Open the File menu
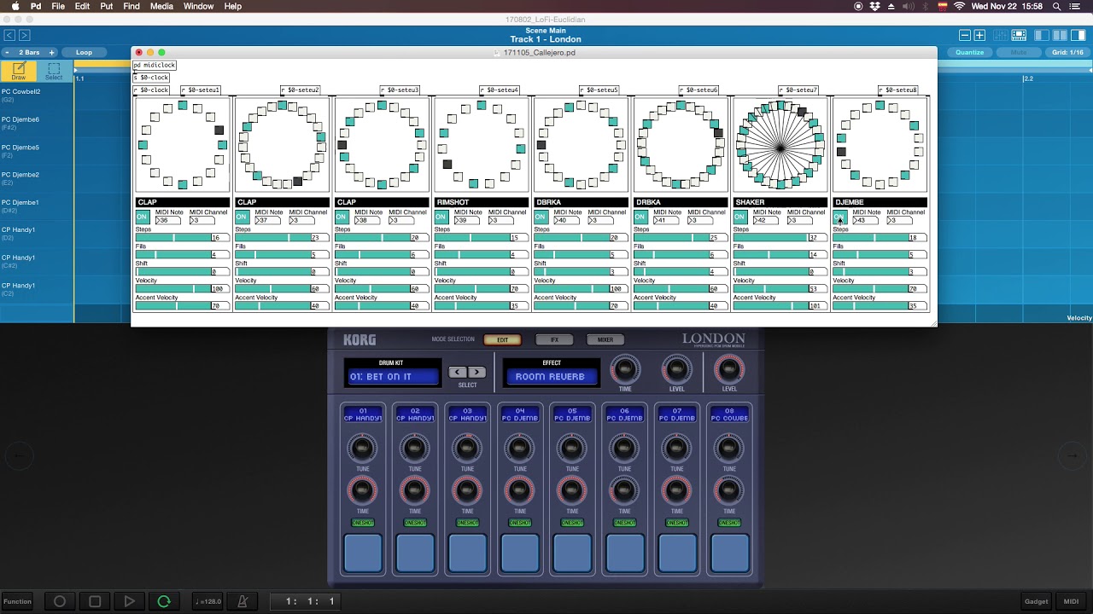The image size is (1093, 614). pyautogui.click(x=58, y=6)
